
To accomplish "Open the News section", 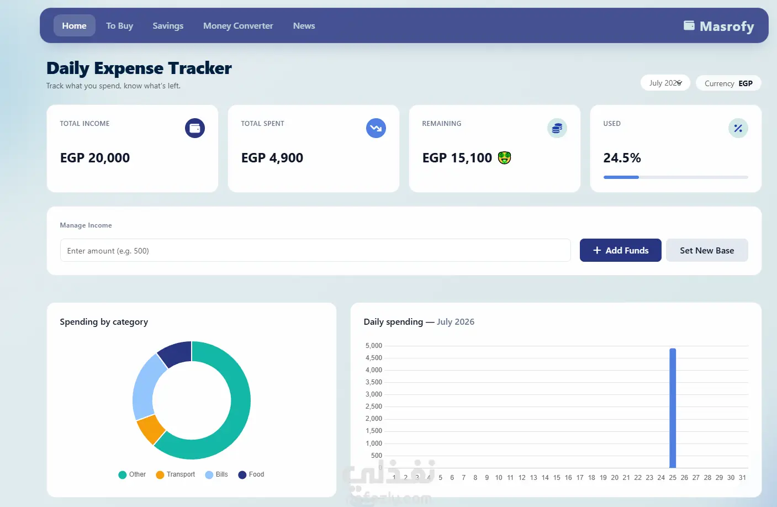I will [x=304, y=25].
